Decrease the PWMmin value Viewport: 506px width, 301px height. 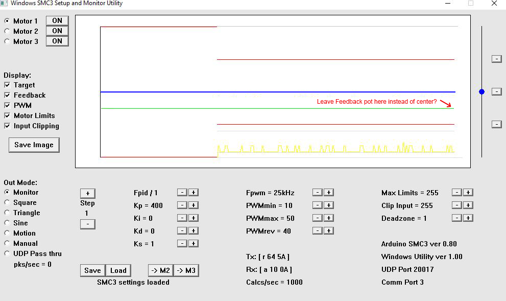[317, 205]
